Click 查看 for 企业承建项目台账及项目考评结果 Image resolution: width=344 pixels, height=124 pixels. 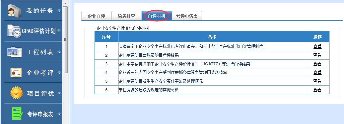pos(317,55)
